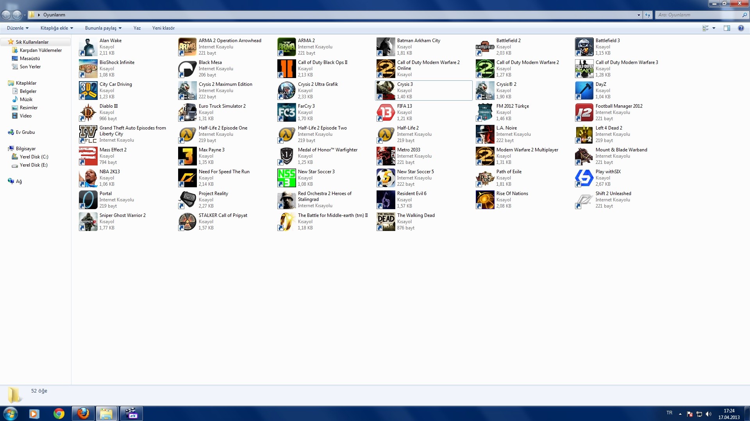Open the Düzenle dropdown menu
750x421 pixels.
pos(18,28)
